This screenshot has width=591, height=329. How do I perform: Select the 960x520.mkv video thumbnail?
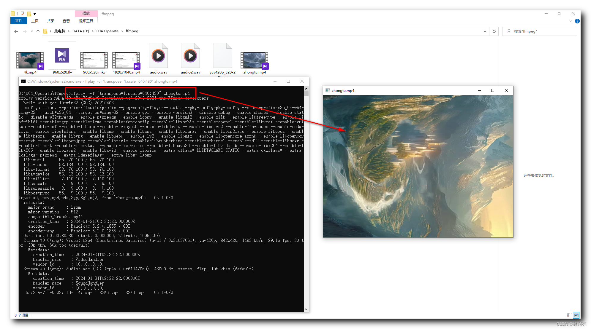[94, 60]
